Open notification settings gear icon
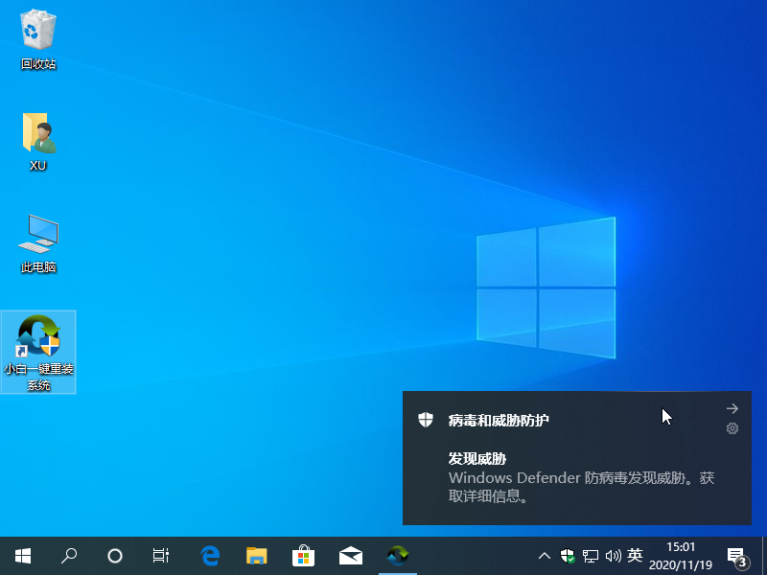This screenshot has width=767, height=575. [732, 428]
